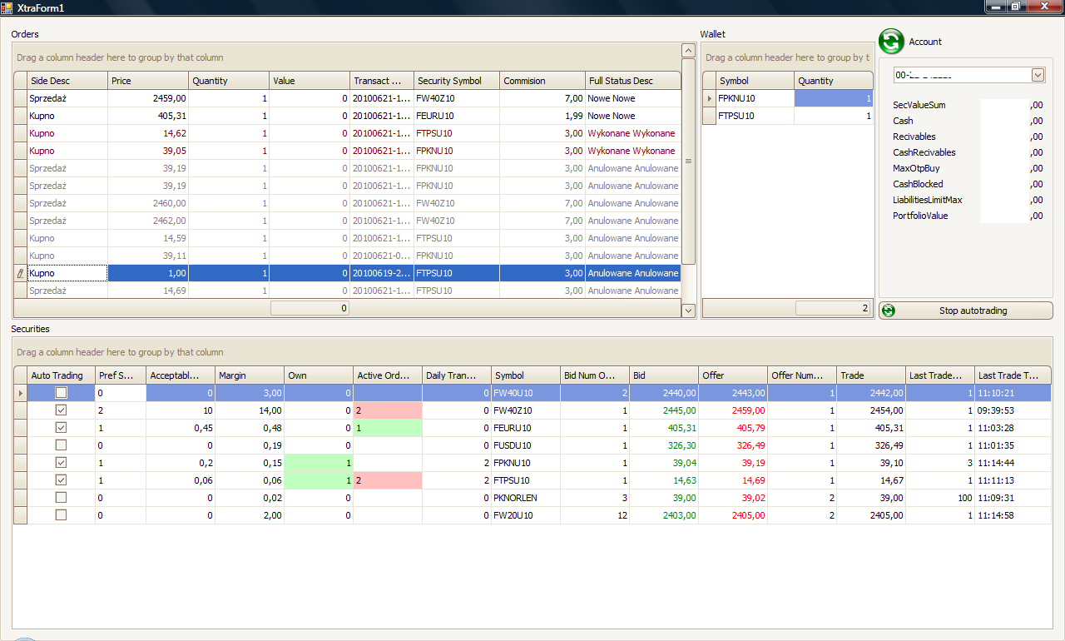
Task: Click red Active Orders cell for FW40Z10
Action: (388, 410)
